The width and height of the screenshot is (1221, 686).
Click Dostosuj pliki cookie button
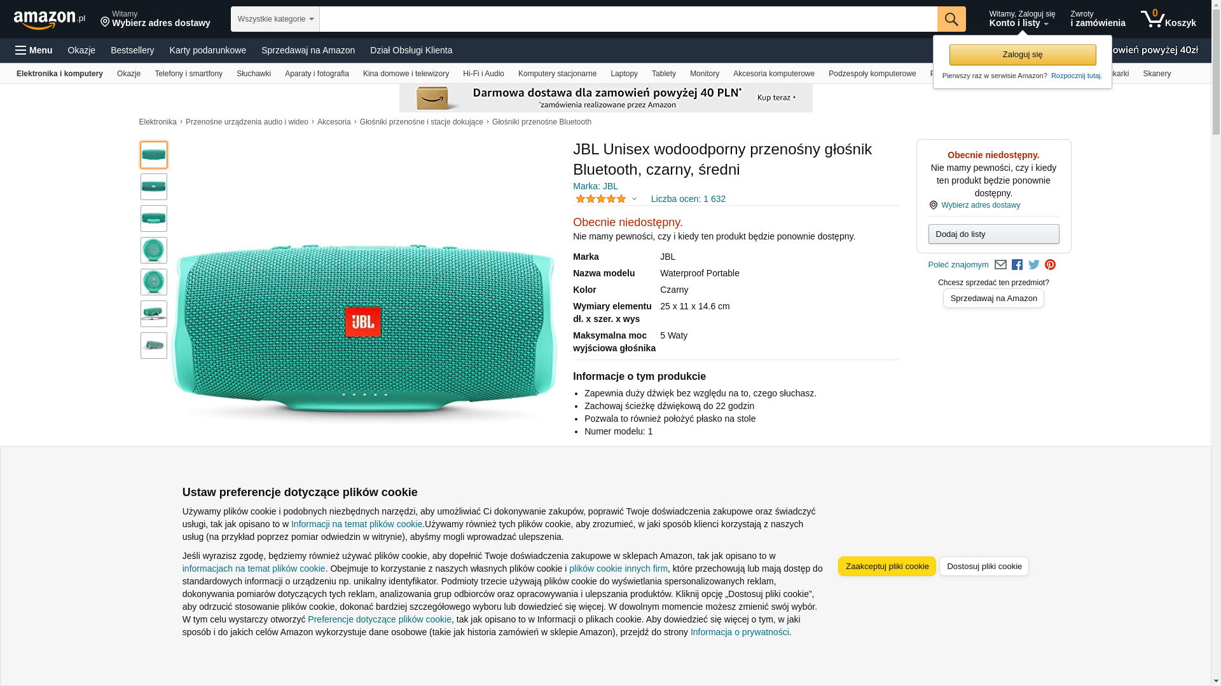984,566
